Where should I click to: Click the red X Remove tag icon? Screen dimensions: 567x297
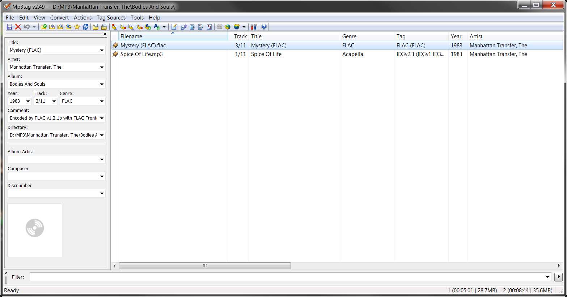(18, 27)
